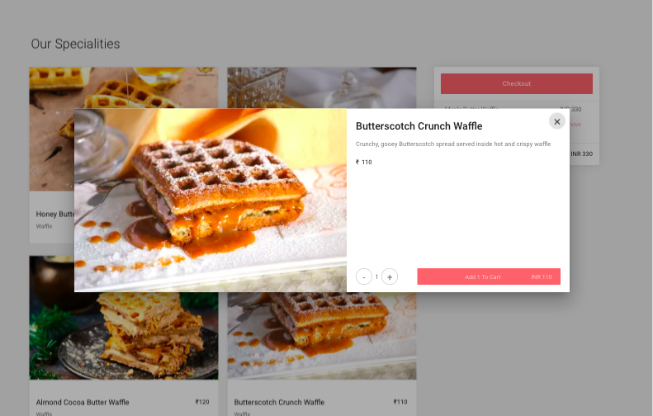Click the waffle description text in dialog

pos(453,144)
